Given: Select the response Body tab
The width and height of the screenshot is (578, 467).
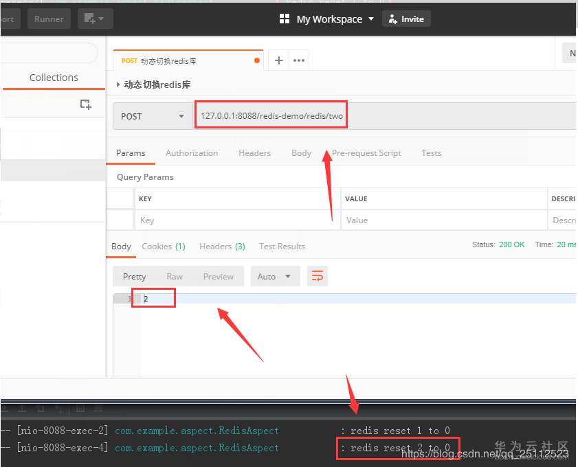Looking at the screenshot, I should coord(121,246).
